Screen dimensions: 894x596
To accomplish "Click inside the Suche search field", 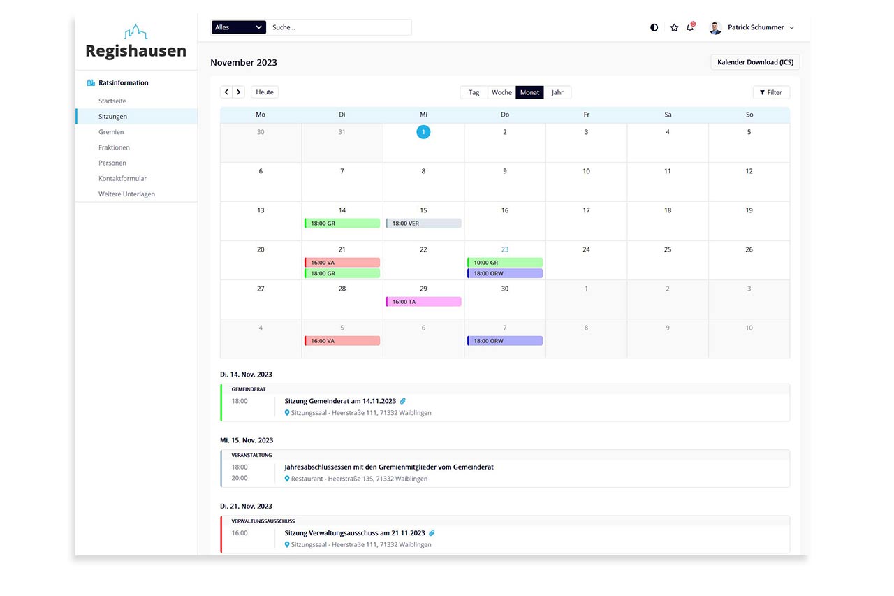I will click(x=340, y=27).
